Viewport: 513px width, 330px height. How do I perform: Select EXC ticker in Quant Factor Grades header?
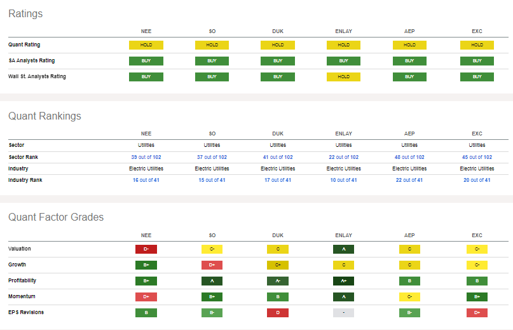pyautogui.click(x=477, y=235)
